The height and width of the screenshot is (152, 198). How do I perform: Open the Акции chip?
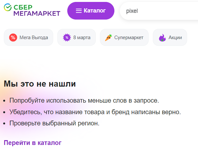[x=170, y=38]
